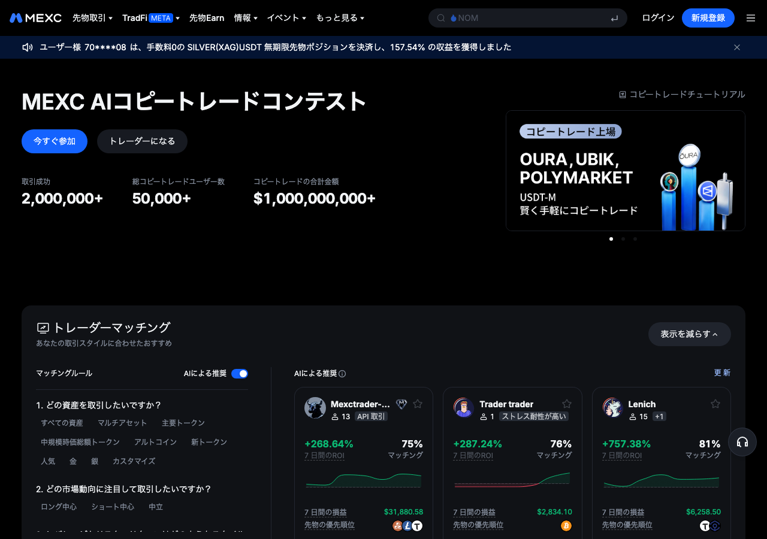The height and width of the screenshot is (539, 767).
Task: Select the すべての資産 option
Action: (62, 423)
